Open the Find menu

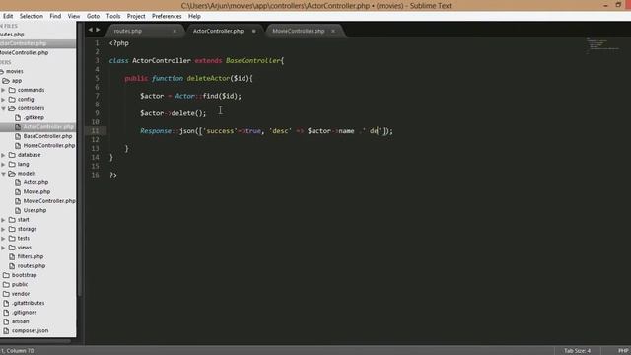[55, 16]
